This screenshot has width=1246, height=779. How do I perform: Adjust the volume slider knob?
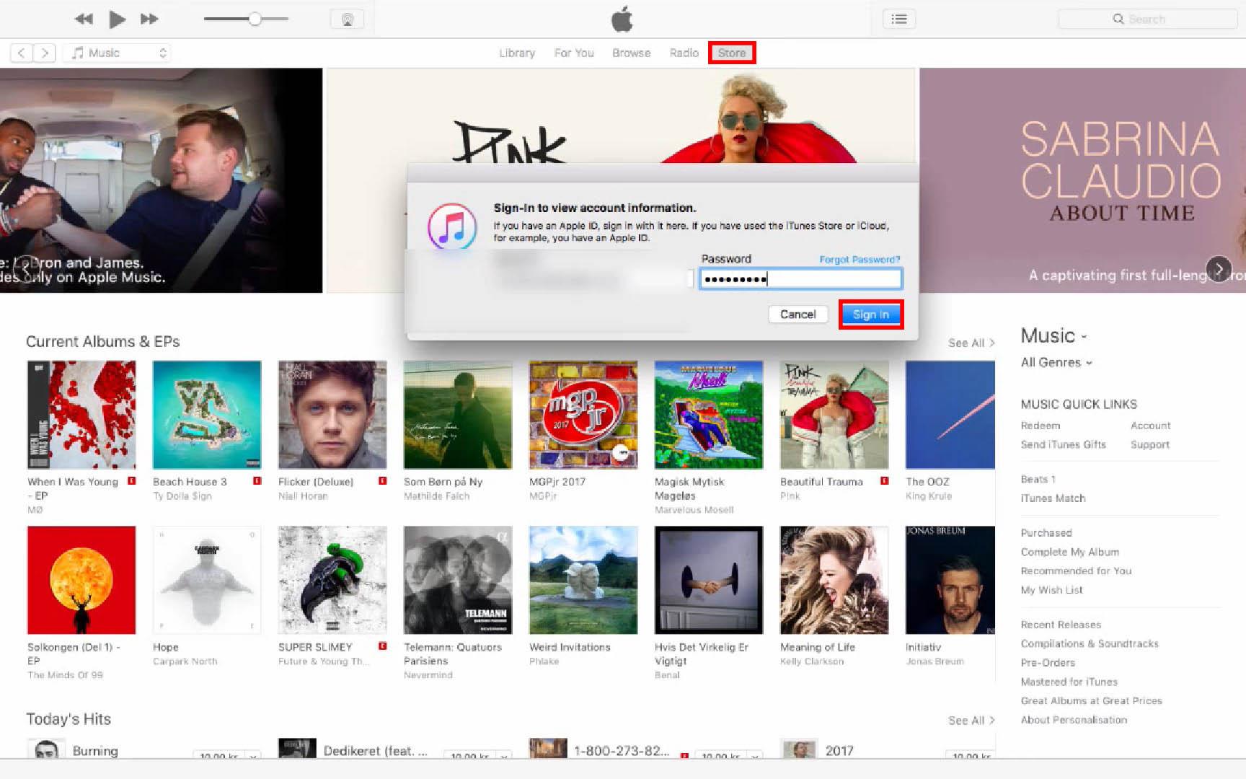tap(255, 19)
